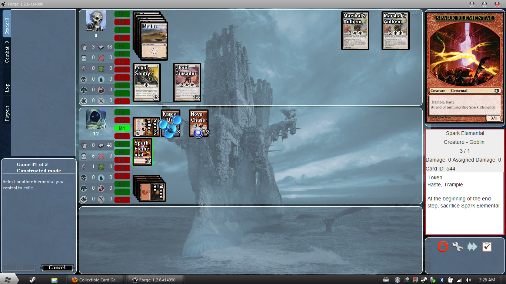Click opponent's blue mana droplet icon
This screenshot has height=284, width=506.
point(101,79)
